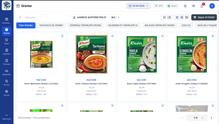This screenshot has width=219, height=124.
Task: Click the Ürün ara search field
Action: 42,17
